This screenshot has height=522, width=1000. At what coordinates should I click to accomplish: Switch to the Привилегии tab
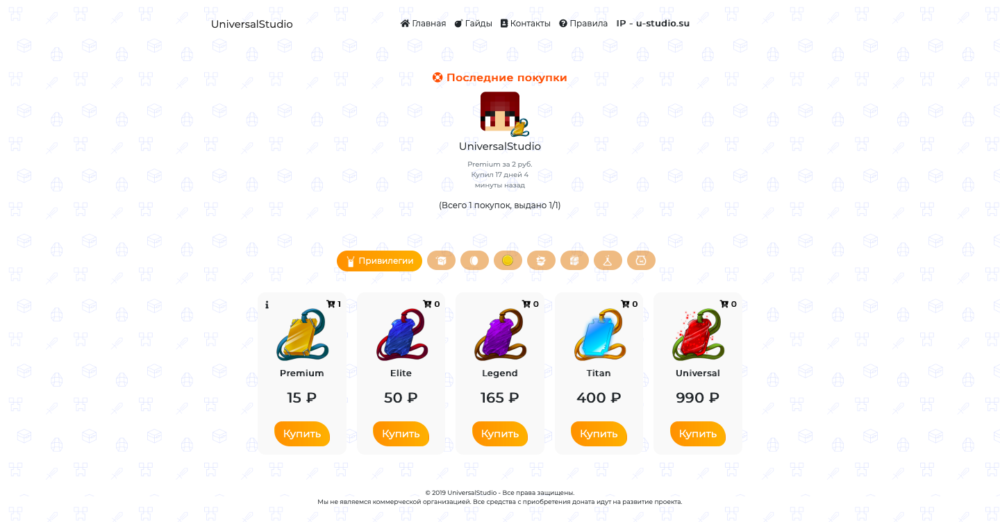click(379, 261)
